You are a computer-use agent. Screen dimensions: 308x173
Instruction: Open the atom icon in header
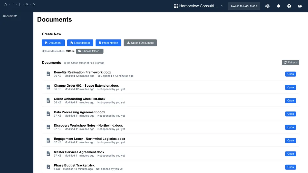tap(267, 6)
